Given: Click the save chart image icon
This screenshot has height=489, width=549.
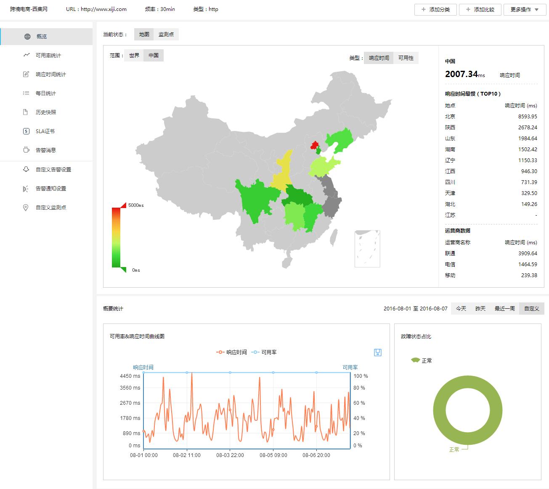Looking at the screenshot, I should click(x=377, y=353).
